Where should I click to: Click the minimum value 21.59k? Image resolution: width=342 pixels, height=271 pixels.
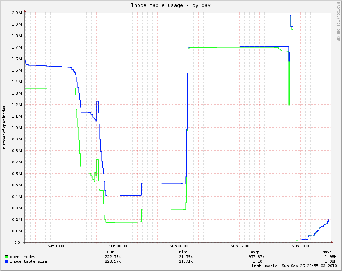tap(186, 257)
